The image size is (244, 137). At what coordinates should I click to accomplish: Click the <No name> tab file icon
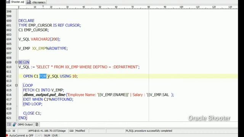point(29,2)
